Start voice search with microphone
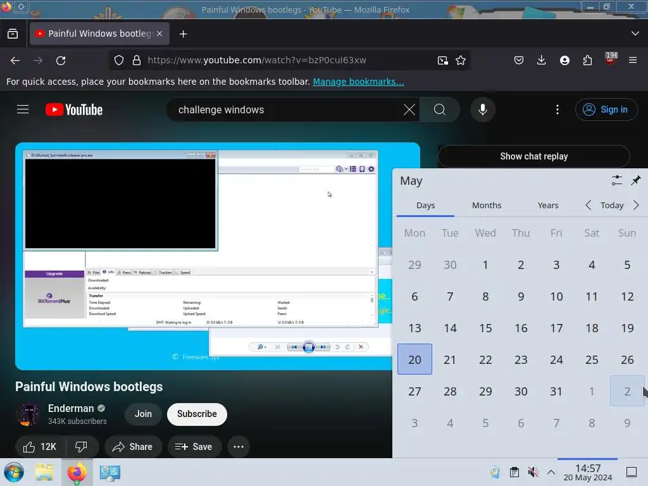Viewport: 648px width, 486px height. [x=483, y=109]
